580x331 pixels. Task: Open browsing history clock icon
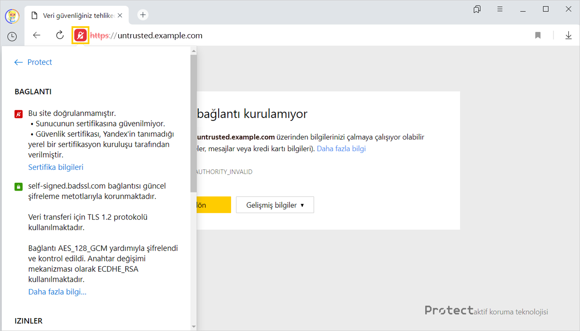click(12, 37)
